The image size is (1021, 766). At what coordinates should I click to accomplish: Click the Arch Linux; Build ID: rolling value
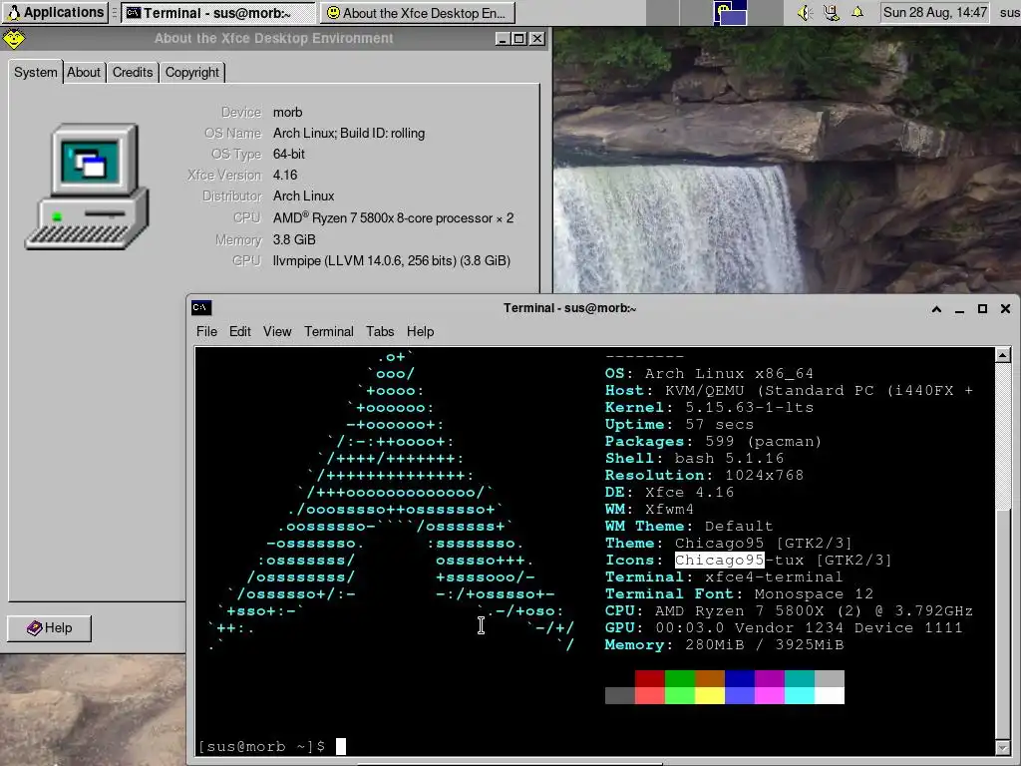click(x=349, y=133)
